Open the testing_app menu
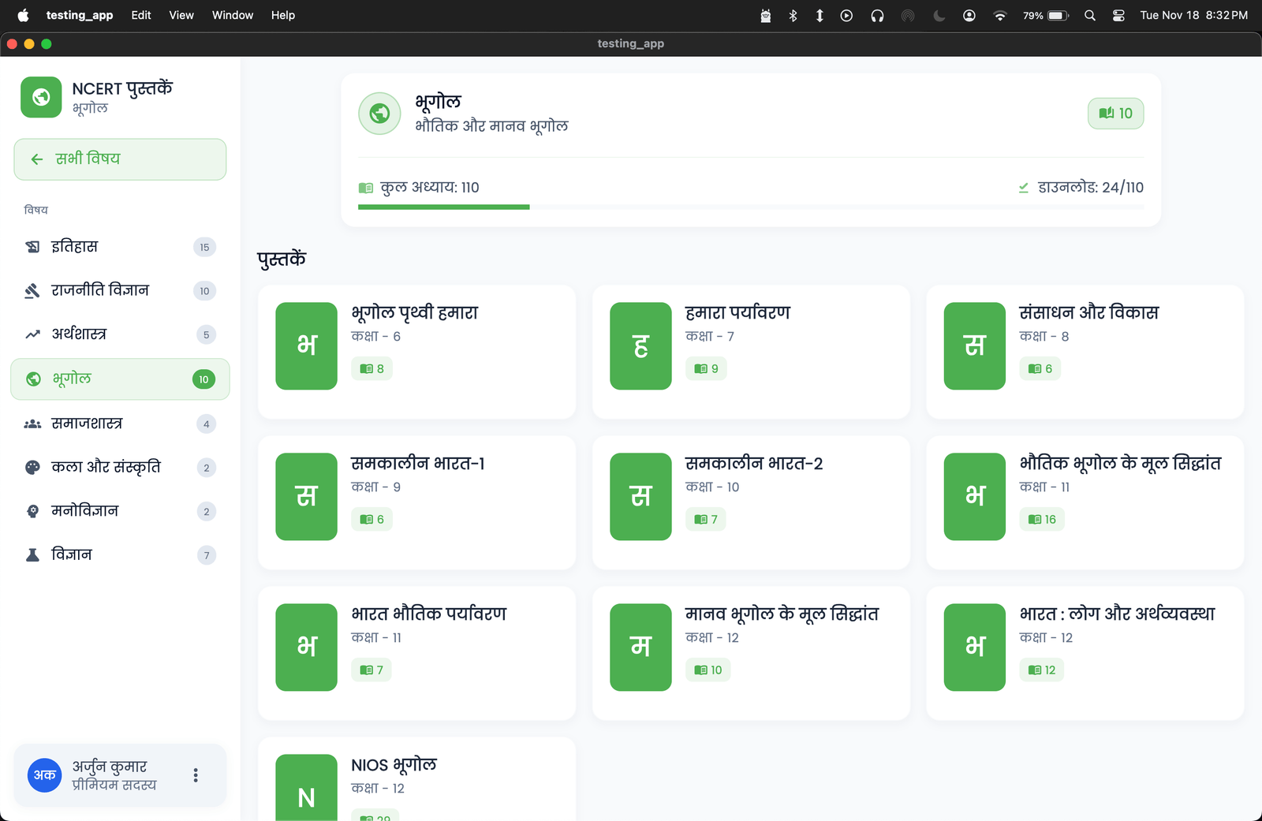The height and width of the screenshot is (821, 1262). tap(80, 15)
